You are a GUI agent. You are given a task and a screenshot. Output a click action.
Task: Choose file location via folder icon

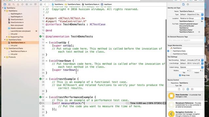[202, 21]
